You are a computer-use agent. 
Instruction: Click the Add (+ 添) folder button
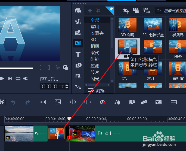[x=94, y=11]
